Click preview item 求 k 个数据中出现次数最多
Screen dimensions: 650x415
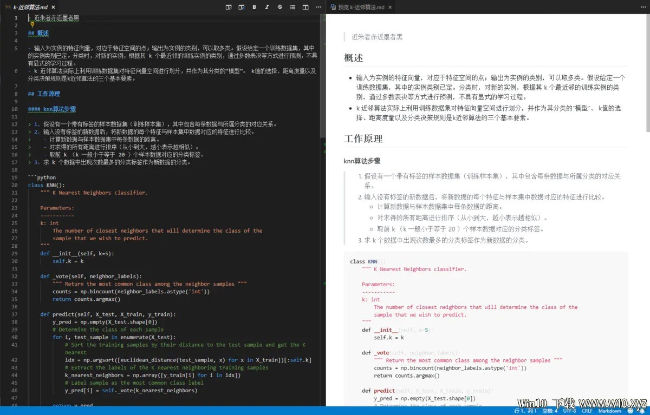coord(446,240)
